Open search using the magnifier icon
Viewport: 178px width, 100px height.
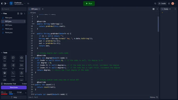click(155, 3)
